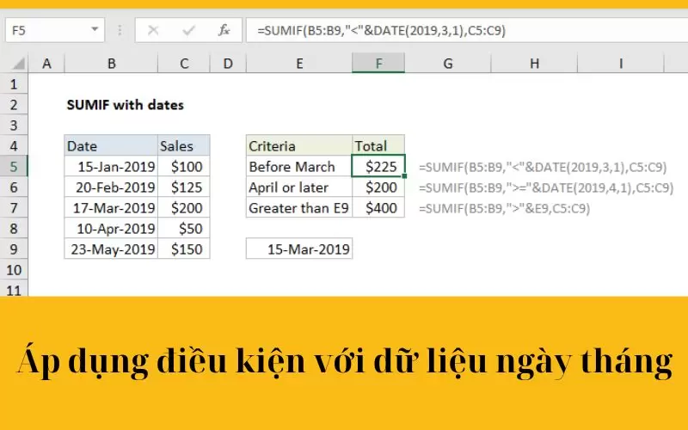Click the 'Greater than E9' criteria cell
This screenshot has width=688, height=430.
pos(299,207)
